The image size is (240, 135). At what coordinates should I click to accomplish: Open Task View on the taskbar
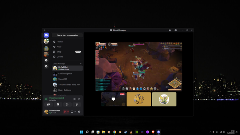(93, 132)
